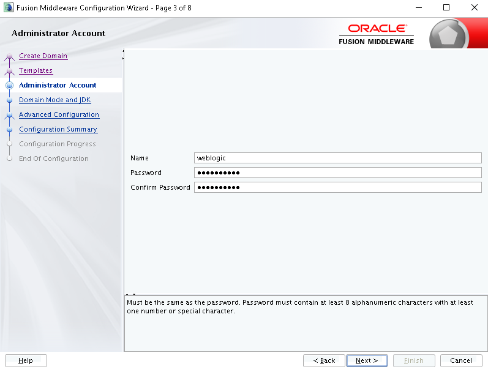Click into the Confirm Password field
The width and height of the screenshot is (488, 369).
[337, 187]
